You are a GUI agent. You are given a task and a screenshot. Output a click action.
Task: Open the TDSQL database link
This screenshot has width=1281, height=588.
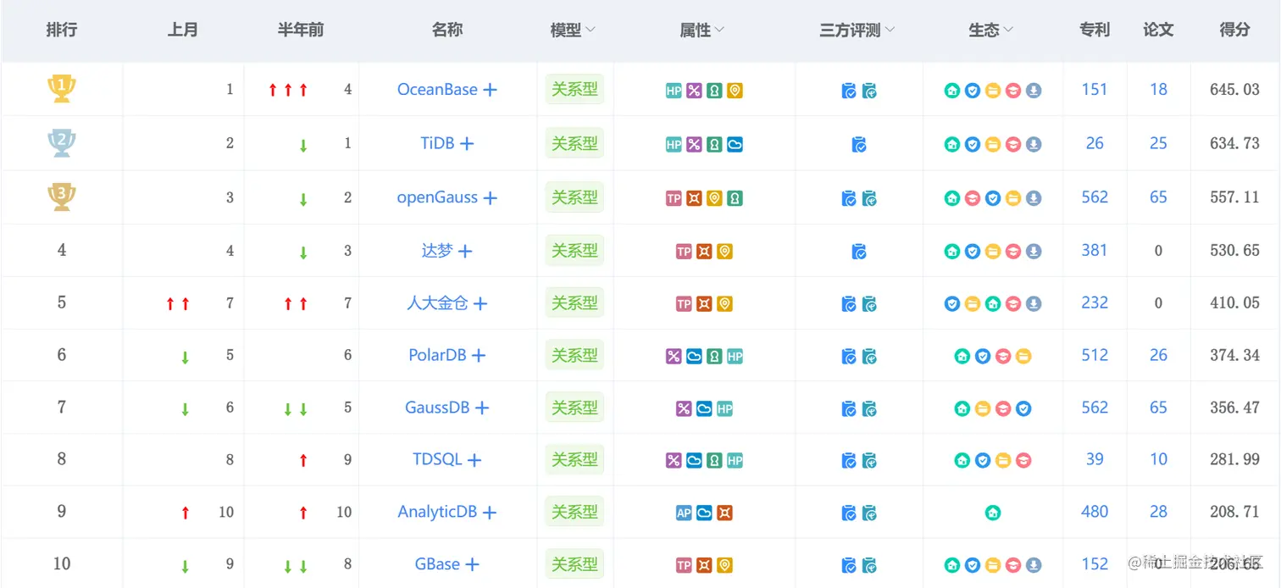pyautogui.click(x=437, y=460)
